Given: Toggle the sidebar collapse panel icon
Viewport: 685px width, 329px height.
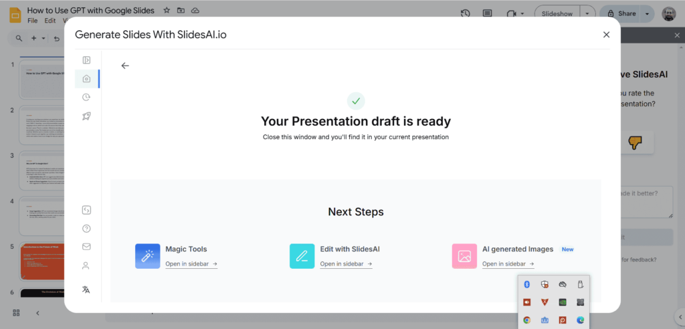Looking at the screenshot, I should click(x=86, y=60).
